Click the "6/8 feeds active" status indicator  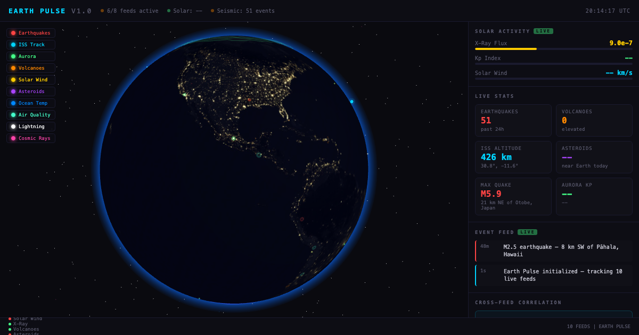point(129,11)
